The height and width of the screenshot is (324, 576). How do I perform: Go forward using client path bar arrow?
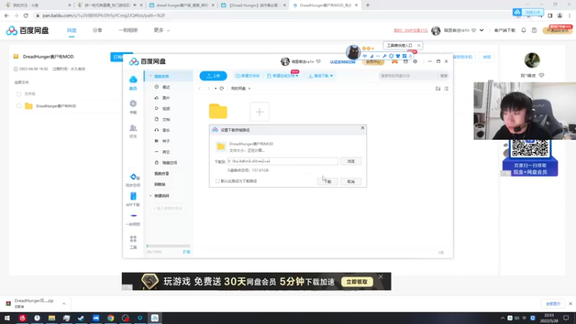(208, 89)
